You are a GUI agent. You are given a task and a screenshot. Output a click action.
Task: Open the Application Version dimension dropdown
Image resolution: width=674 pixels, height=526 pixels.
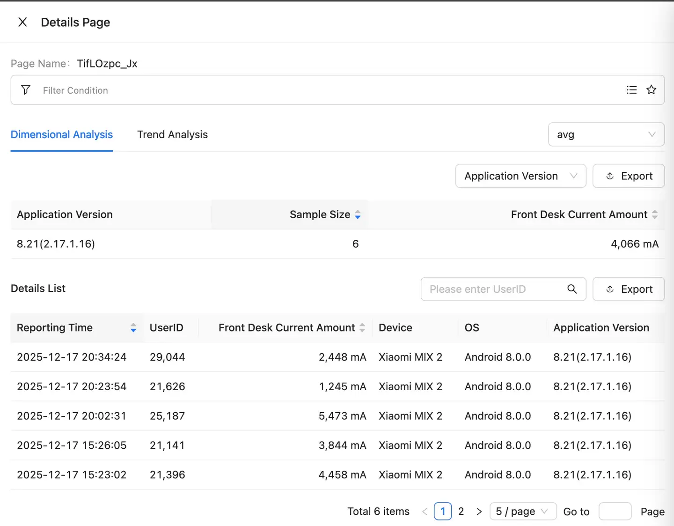[x=520, y=176]
